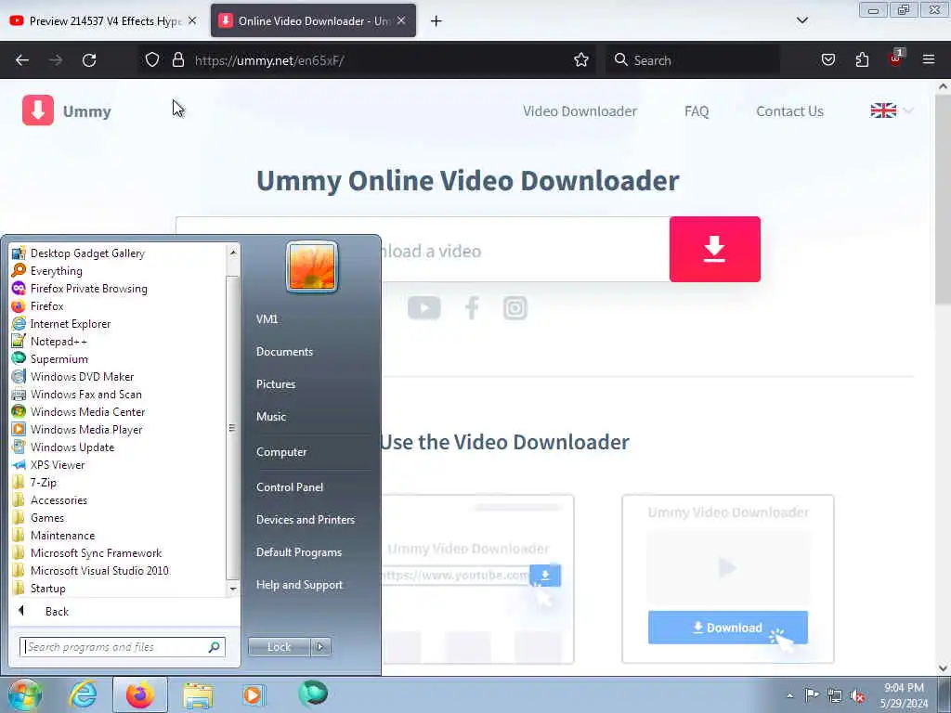
Task: Click blue Download button in illustration
Action: [x=728, y=628]
